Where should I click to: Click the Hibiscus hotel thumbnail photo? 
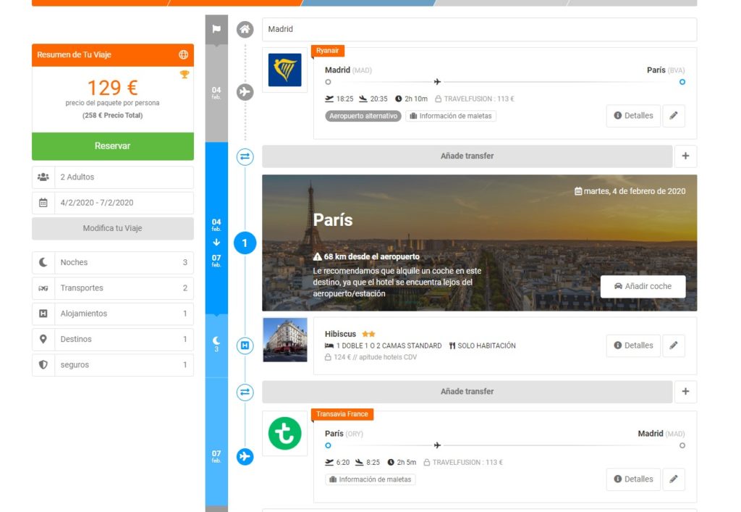(x=284, y=340)
